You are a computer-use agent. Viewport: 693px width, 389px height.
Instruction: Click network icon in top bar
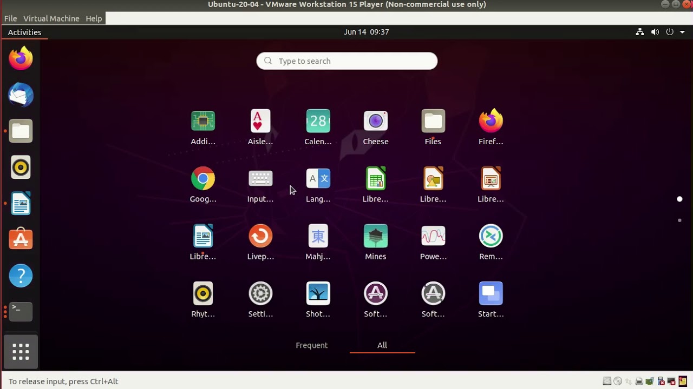point(640,32)
